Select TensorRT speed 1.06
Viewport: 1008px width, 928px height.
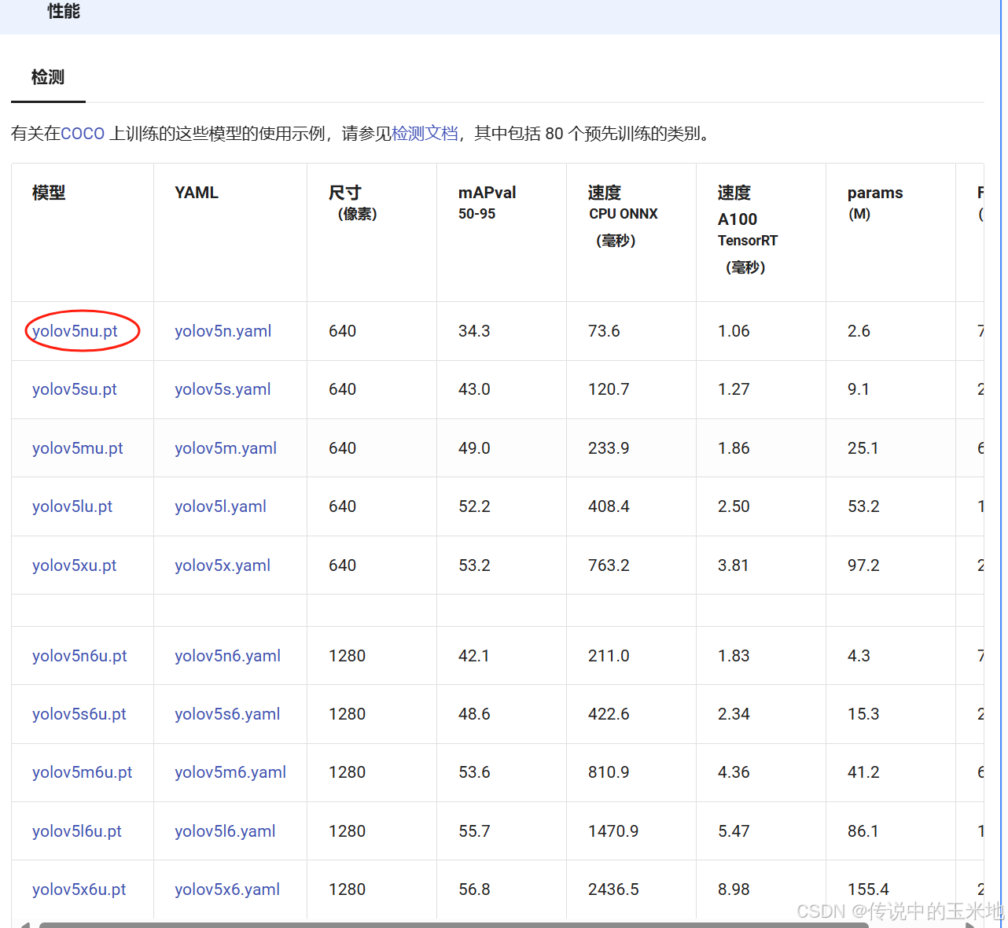click(734, 331)
